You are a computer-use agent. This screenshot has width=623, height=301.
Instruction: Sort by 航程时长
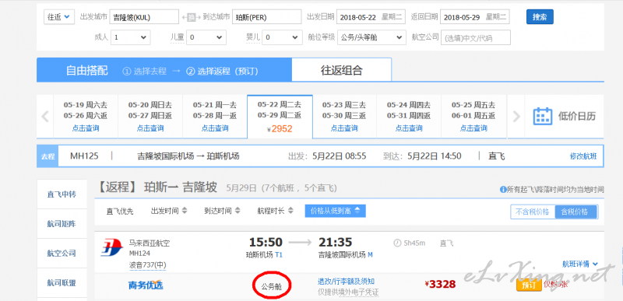276,211
